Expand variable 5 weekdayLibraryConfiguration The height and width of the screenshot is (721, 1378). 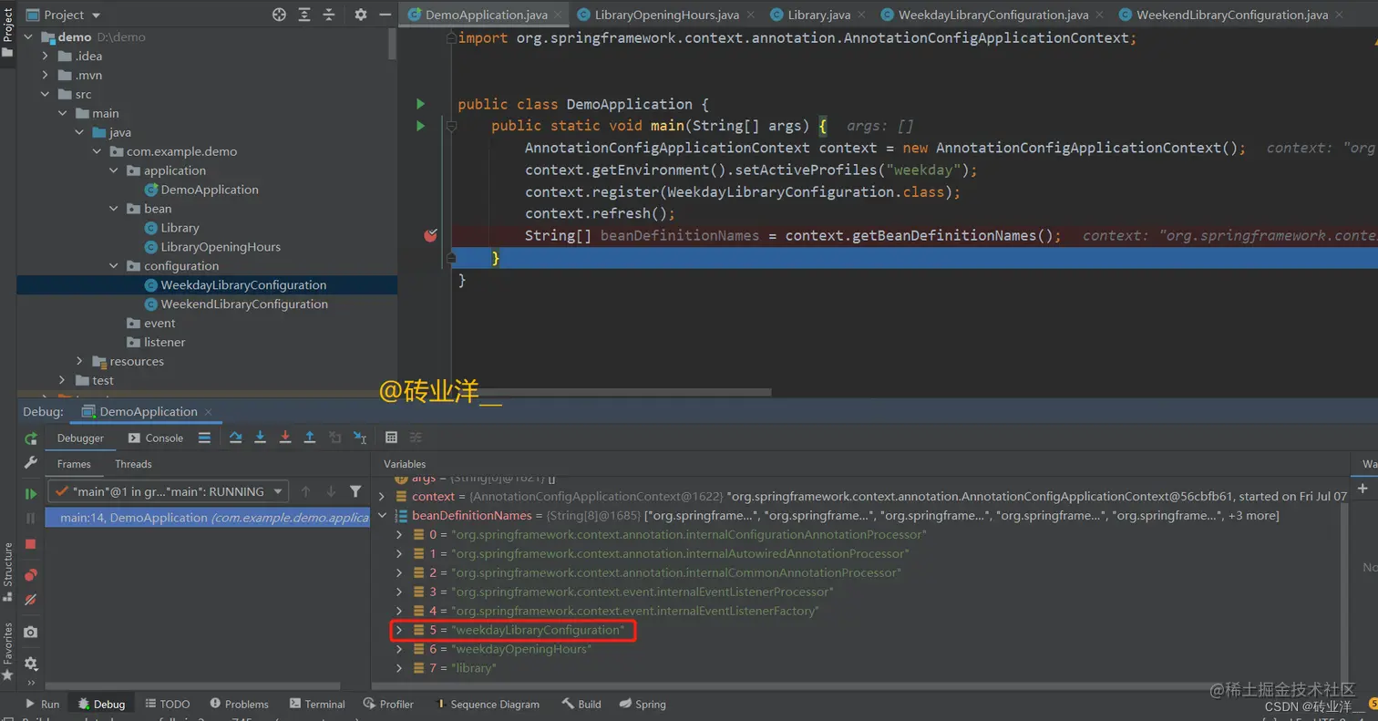399,630
